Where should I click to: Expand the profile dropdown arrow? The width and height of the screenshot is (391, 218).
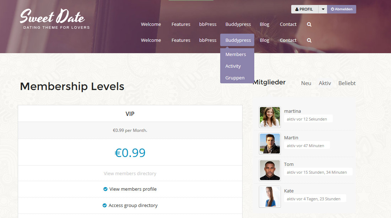point(323,9)
